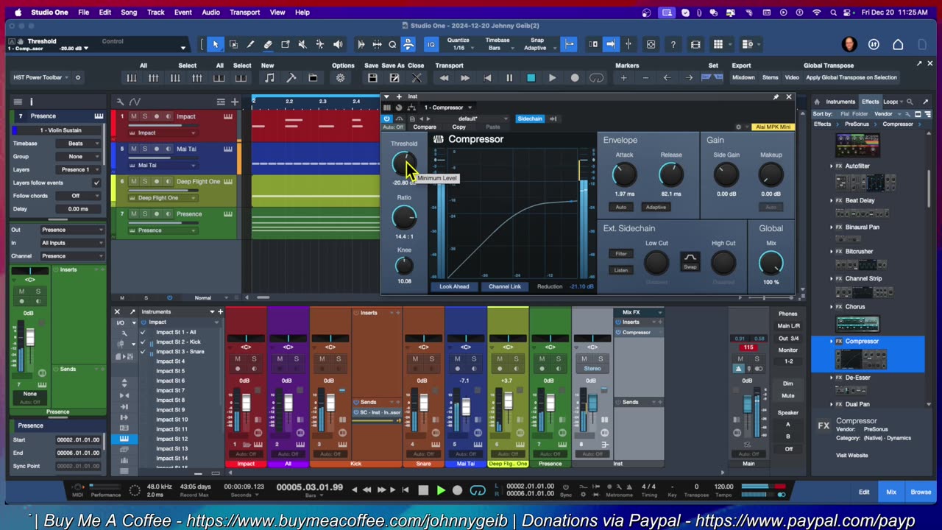The height and width of the screenshot is (530, 942).
Task: Click Apply Global Transpose on Selection
Action: click(851, 77)
